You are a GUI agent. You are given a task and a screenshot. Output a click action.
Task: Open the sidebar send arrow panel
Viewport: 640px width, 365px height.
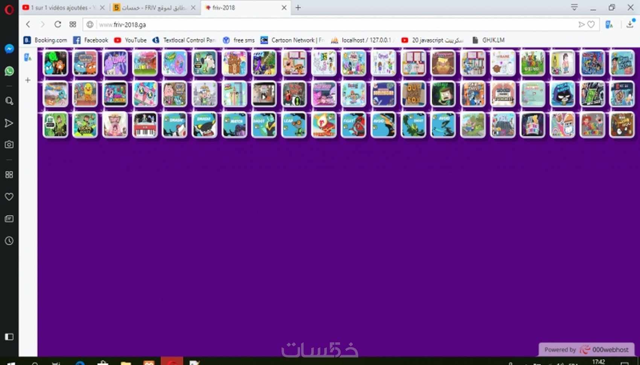[x=9, y=123]
